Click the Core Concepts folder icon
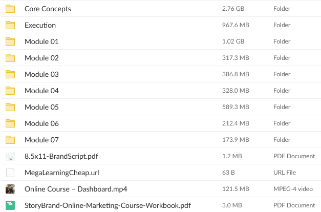The image size is (321, 212). coord(10,9)
